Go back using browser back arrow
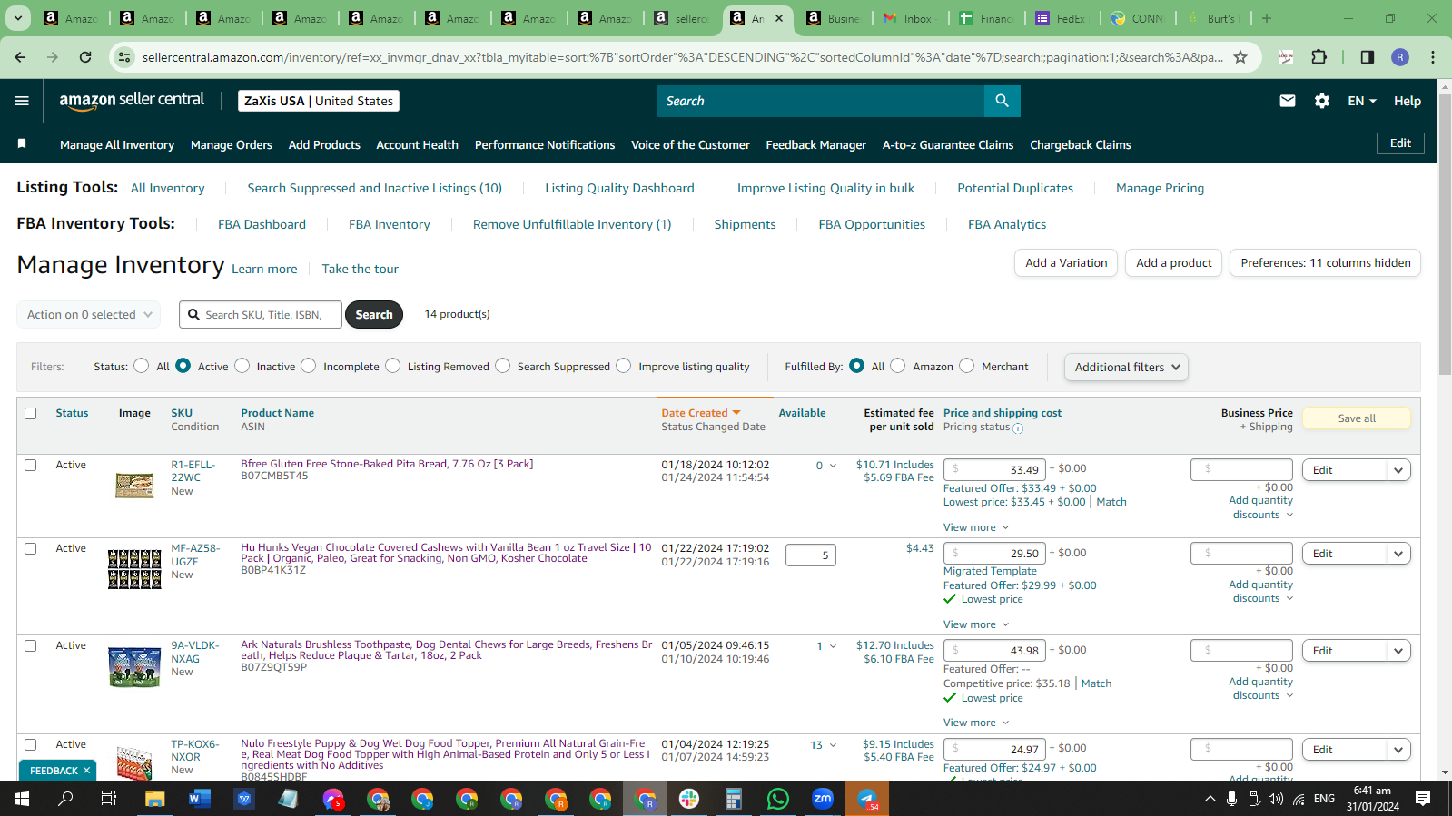The height and width of the screenshot is (816, 1452). tap(20, 57)
